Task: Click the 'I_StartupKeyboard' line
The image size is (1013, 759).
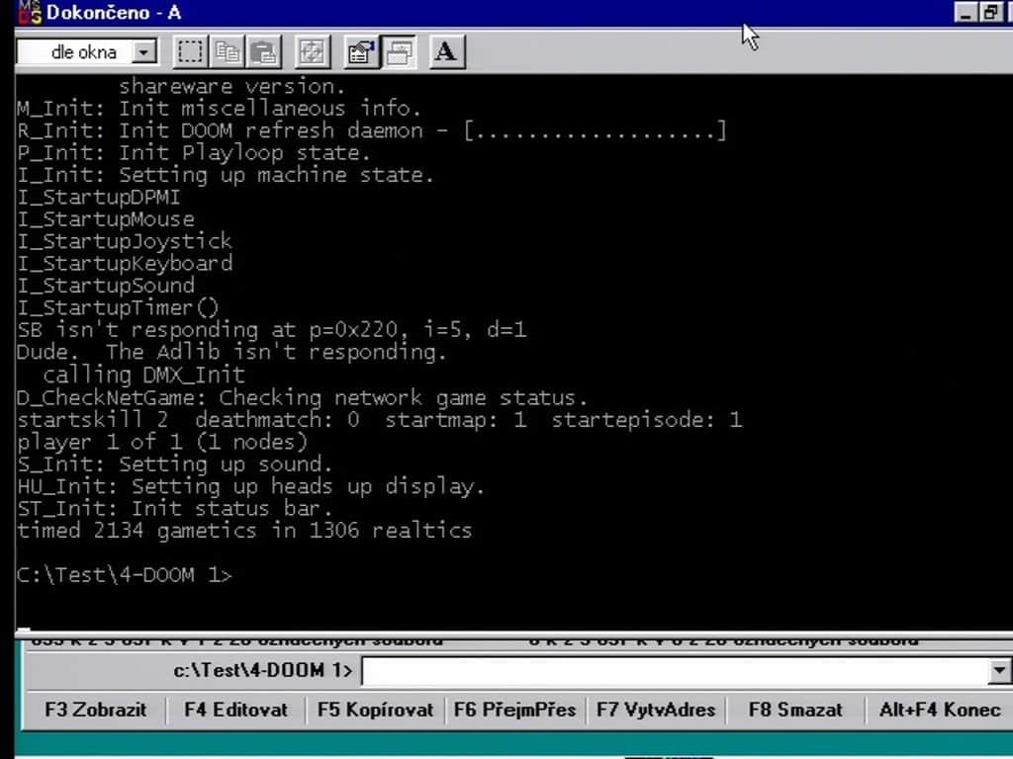Action: [x=125, y=263]
